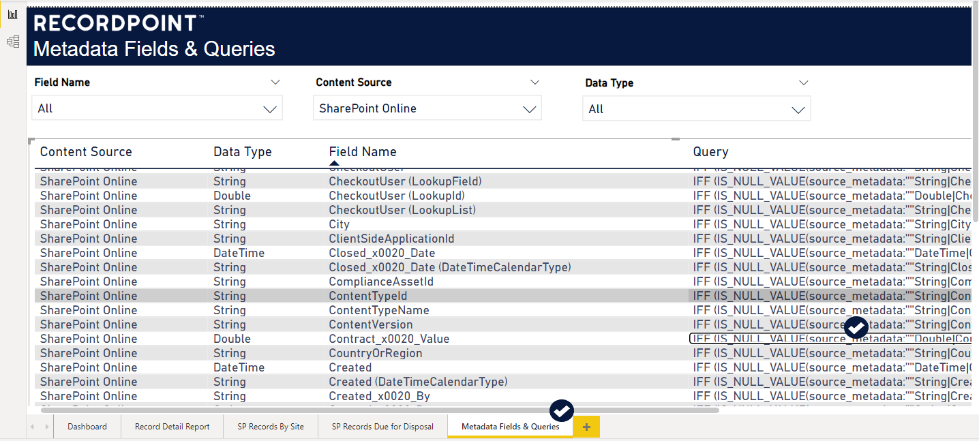This screenshot has width=979, height=441.
Task: Click the query cell in Contract_x0020_Value row
Action: coord(831,339)
